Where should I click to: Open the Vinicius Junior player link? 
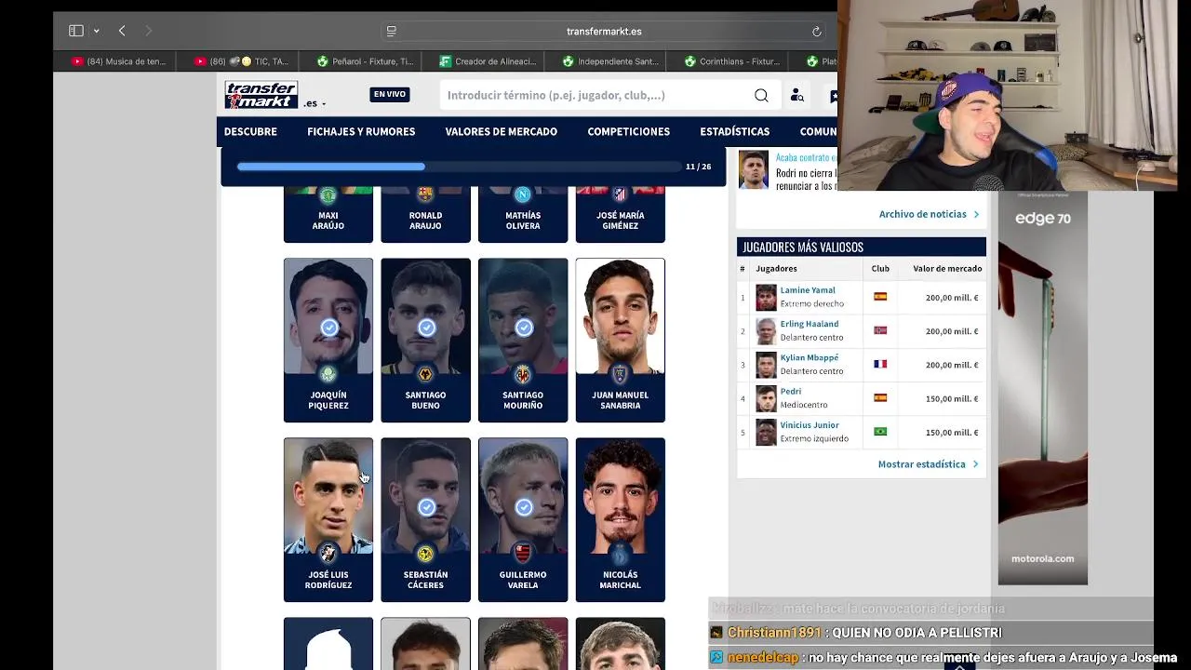(x=810, y=425)
